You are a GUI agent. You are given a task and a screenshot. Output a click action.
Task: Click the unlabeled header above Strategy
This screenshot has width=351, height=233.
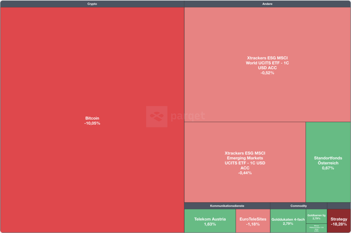tap(339, 206)
